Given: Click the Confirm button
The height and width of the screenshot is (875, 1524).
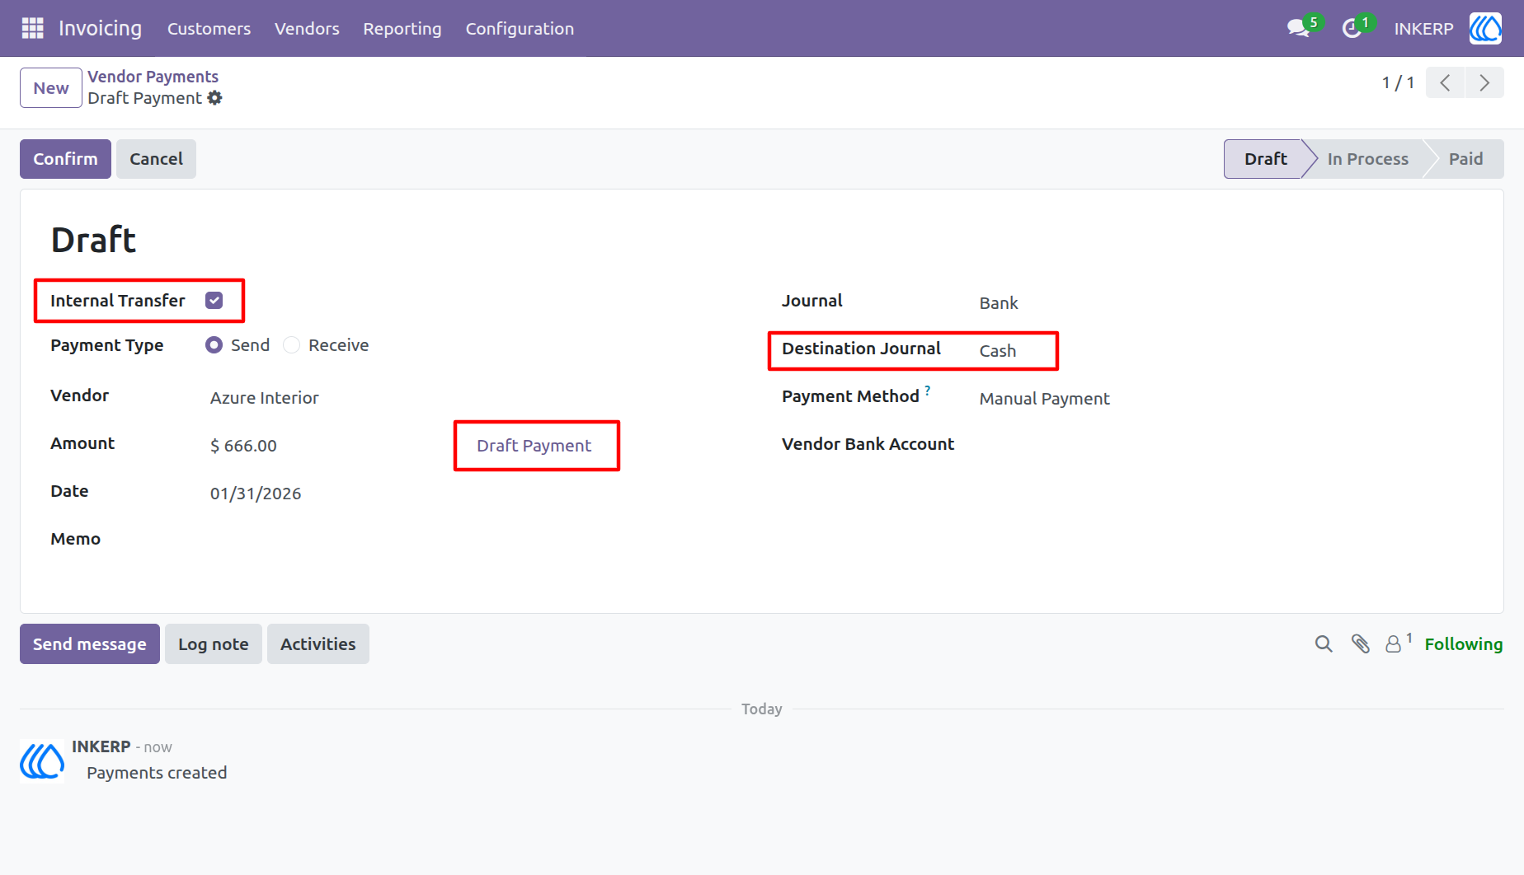Looking at the screenshot, I should click(65, 159).
